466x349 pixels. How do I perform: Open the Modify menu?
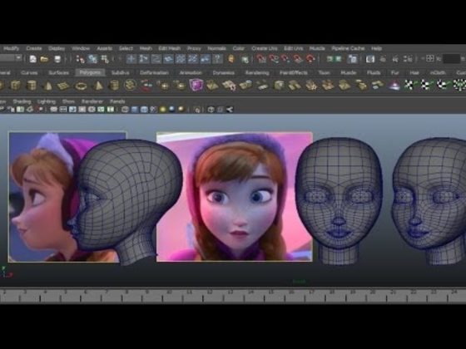point(12,48)
